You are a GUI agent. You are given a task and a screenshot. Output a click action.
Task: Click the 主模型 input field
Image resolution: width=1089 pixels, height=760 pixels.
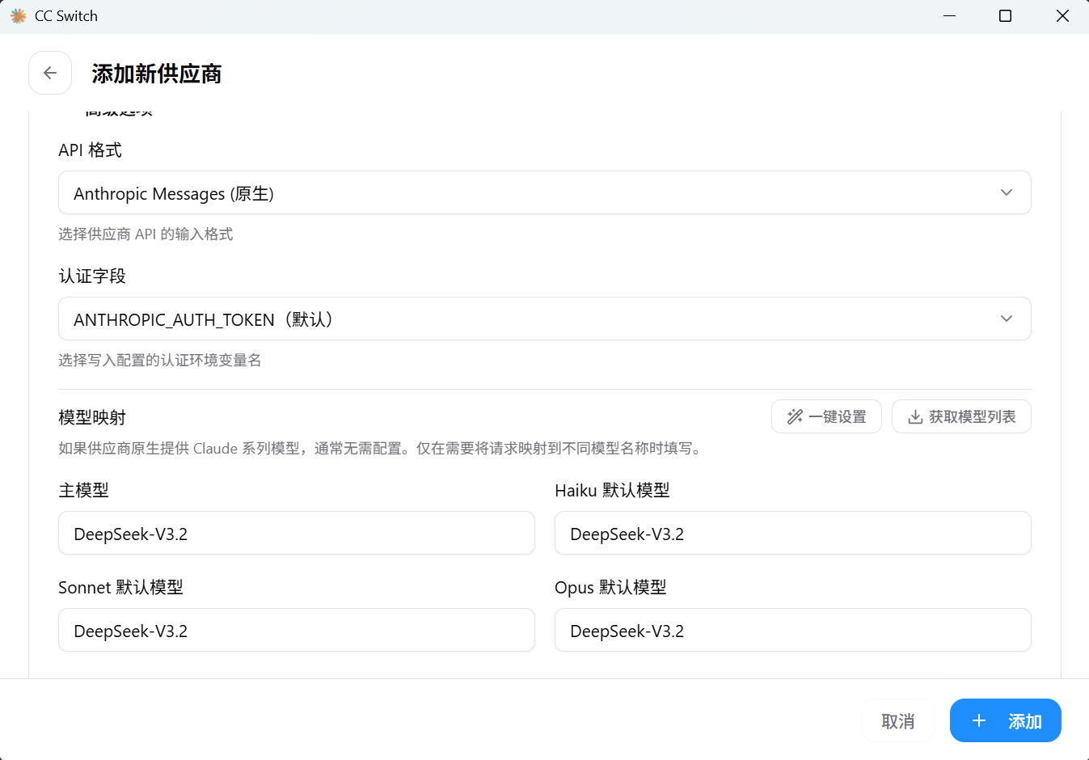[297, 533]
